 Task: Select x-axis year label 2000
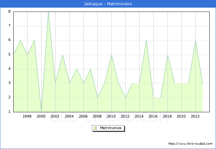click(41, 116)
